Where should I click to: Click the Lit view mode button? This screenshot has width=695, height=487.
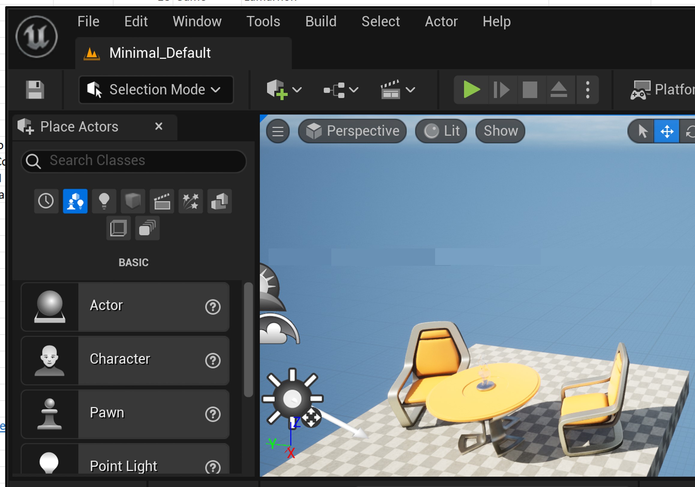(x=441, y=131)
